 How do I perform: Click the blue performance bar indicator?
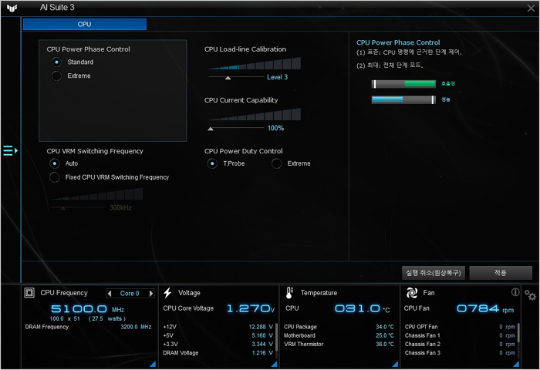[x=403, y=99]
